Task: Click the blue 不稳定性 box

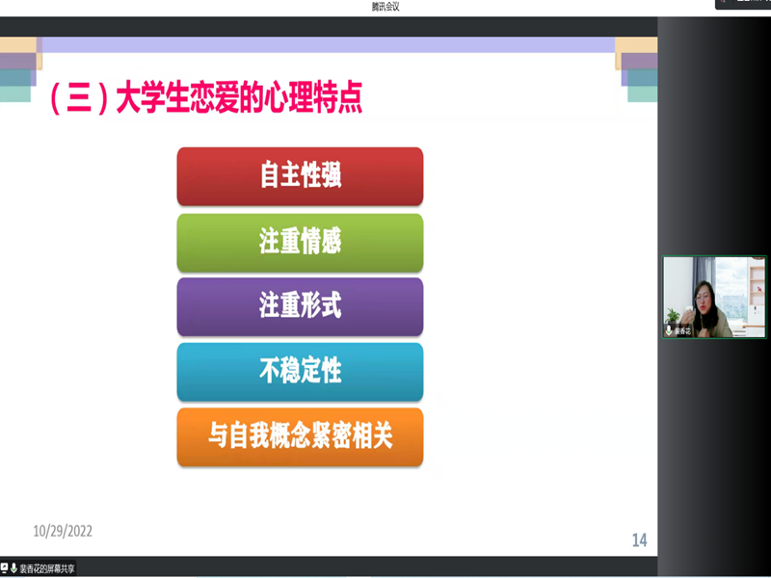Action: 300,372
